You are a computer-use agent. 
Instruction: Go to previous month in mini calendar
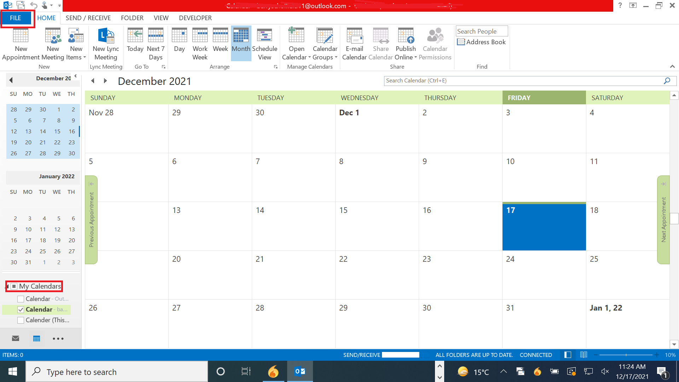pos(11,80)
